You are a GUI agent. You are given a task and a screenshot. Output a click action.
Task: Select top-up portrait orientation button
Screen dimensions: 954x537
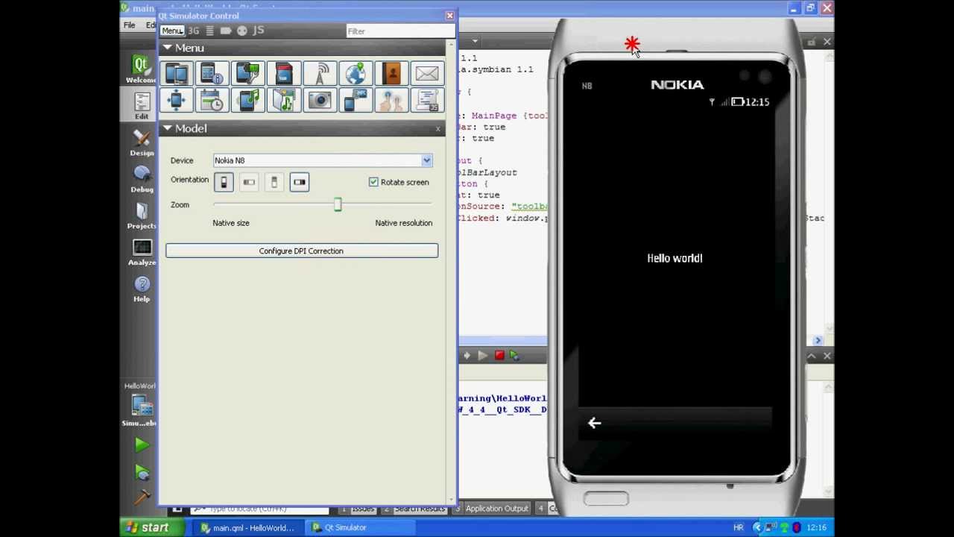(x=224, y=182)
